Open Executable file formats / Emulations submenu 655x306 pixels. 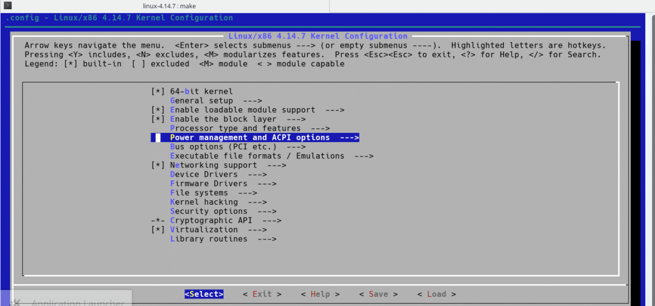pyautogui.click(x=272, y=156)
